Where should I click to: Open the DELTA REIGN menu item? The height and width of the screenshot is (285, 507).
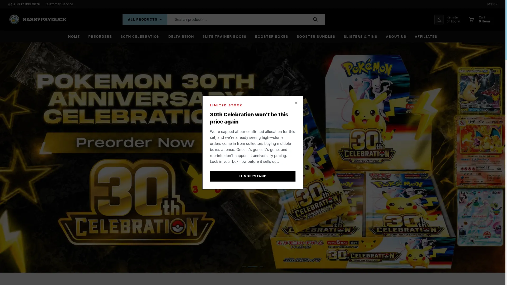[181, 37]
